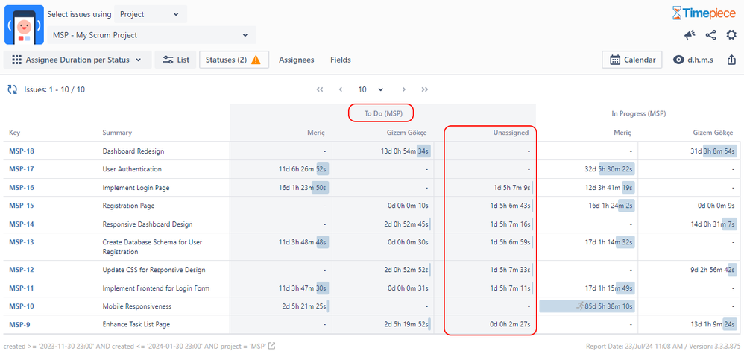The height and width of the screenshot is (357, 744).
Task: Open the Project issue selection dropdown
Action: coord(151,14)
